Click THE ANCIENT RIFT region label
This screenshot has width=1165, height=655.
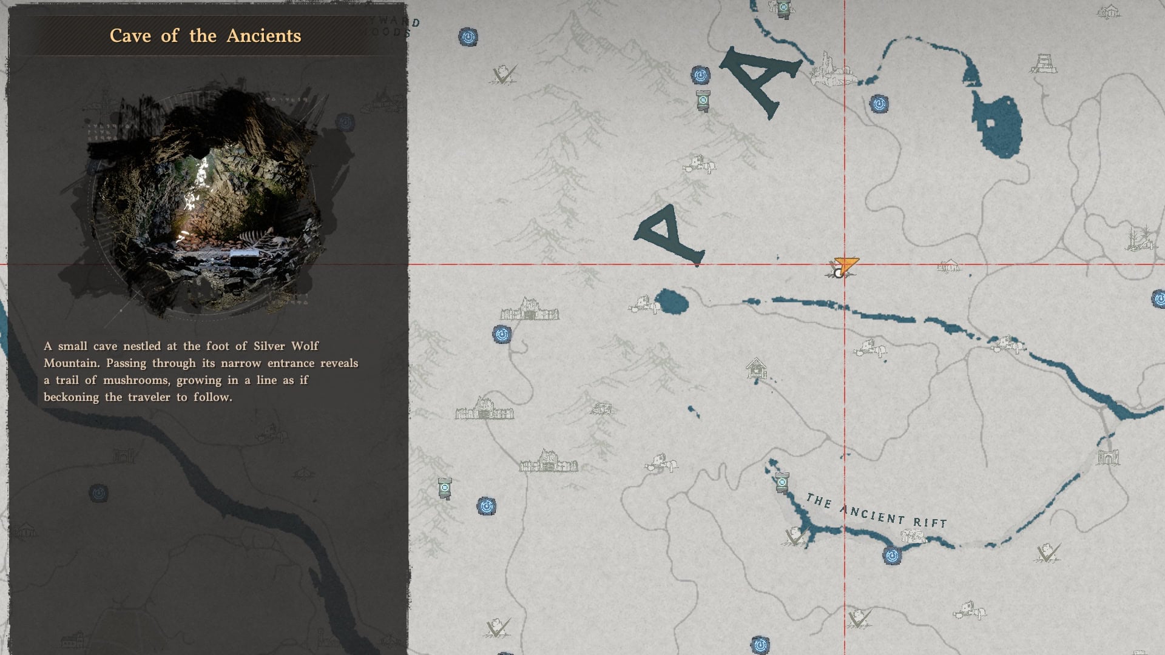(876, 511)
